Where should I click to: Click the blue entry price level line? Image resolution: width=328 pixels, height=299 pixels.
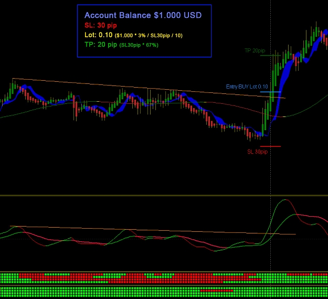[270, 92]
